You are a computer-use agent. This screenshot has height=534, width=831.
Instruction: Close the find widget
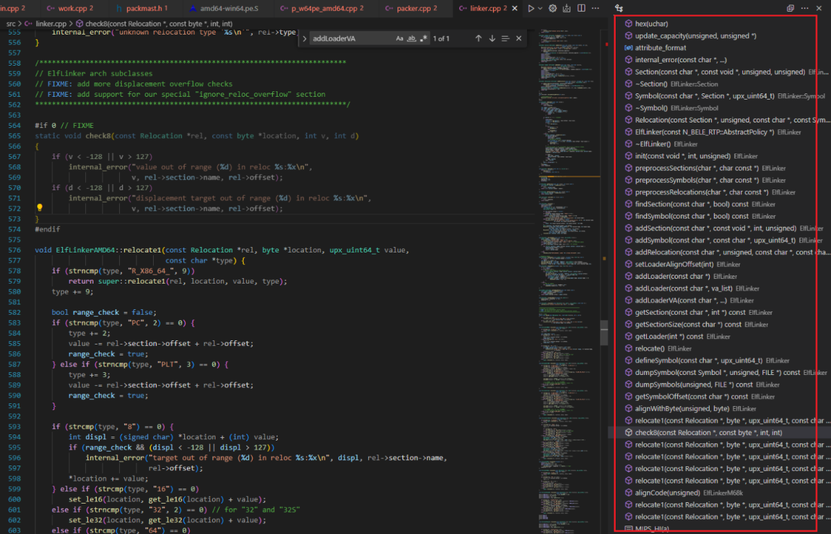tap(519, 39)
